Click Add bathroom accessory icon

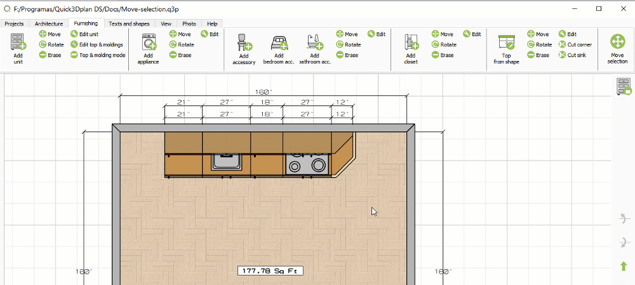pyautogui.click(x=314, y=43)
